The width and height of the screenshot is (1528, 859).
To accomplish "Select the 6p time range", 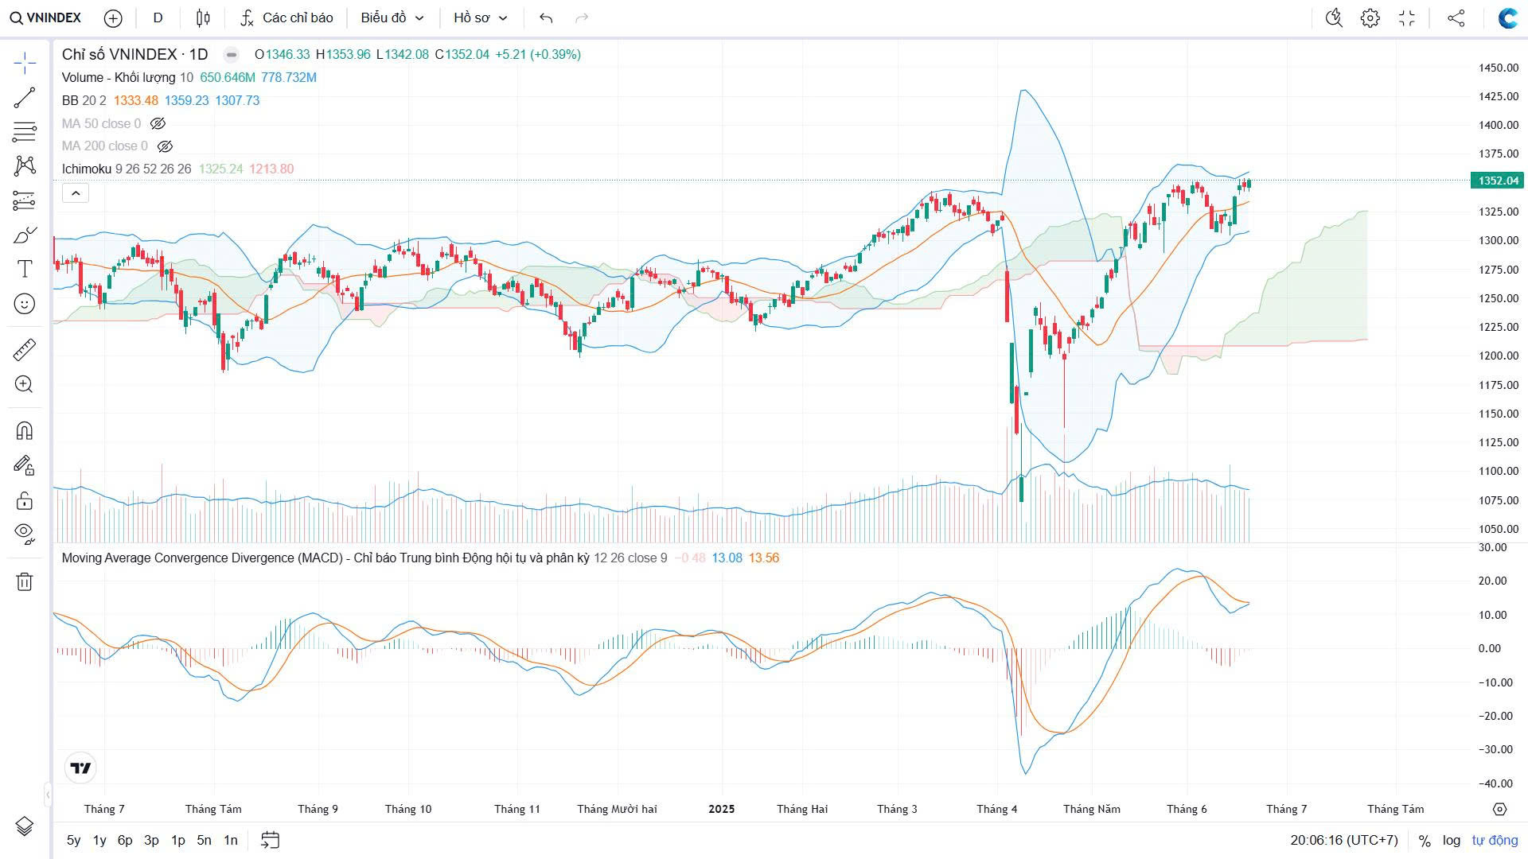I will [125, 840].
